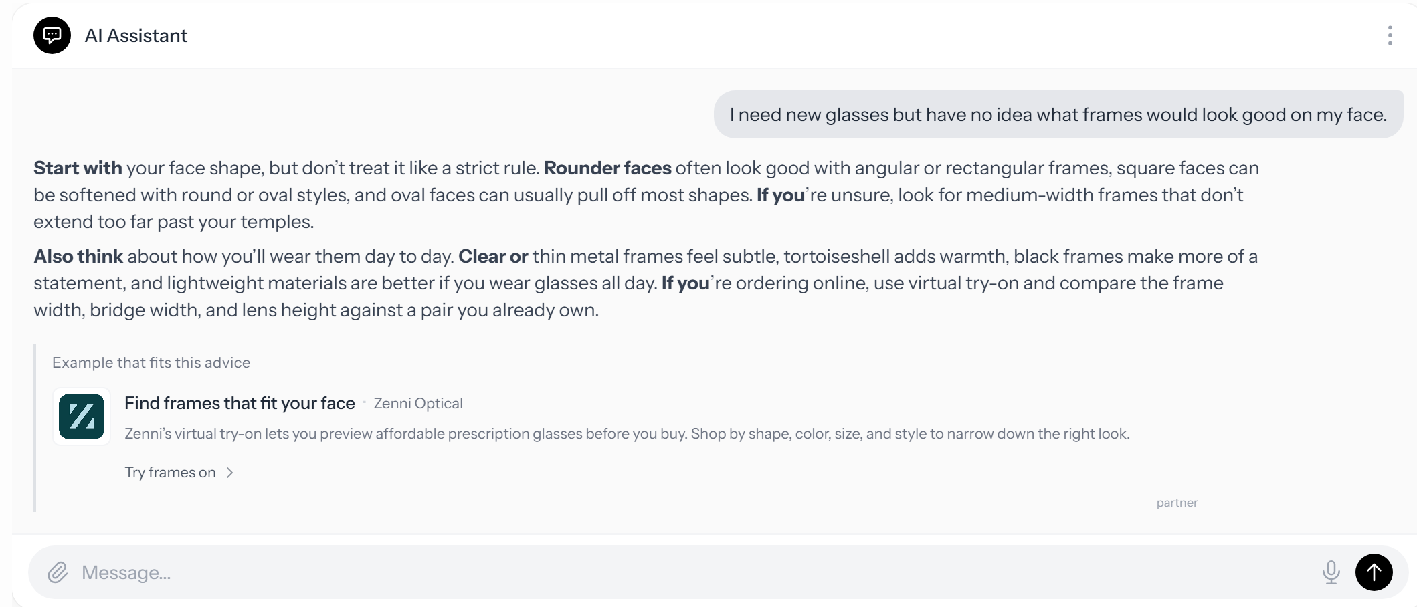Click the user message about new glasses
Image resolution: width=1417 pixels, height=607 pixels.
pos(1058,114)
